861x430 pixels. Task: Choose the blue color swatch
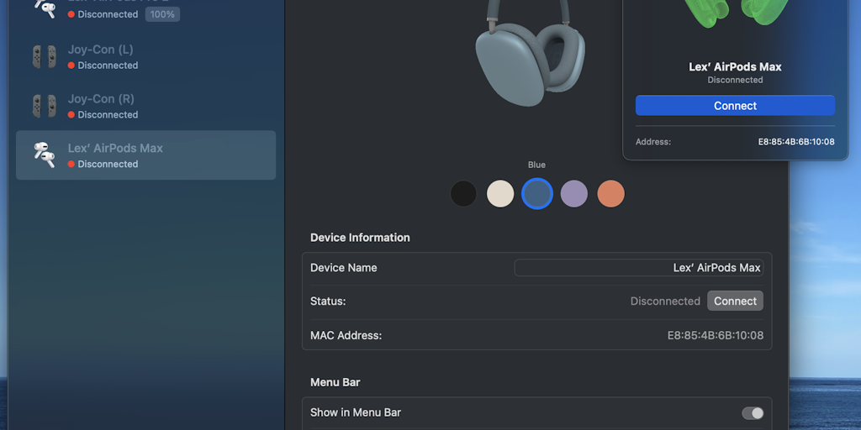coord(537,194)
